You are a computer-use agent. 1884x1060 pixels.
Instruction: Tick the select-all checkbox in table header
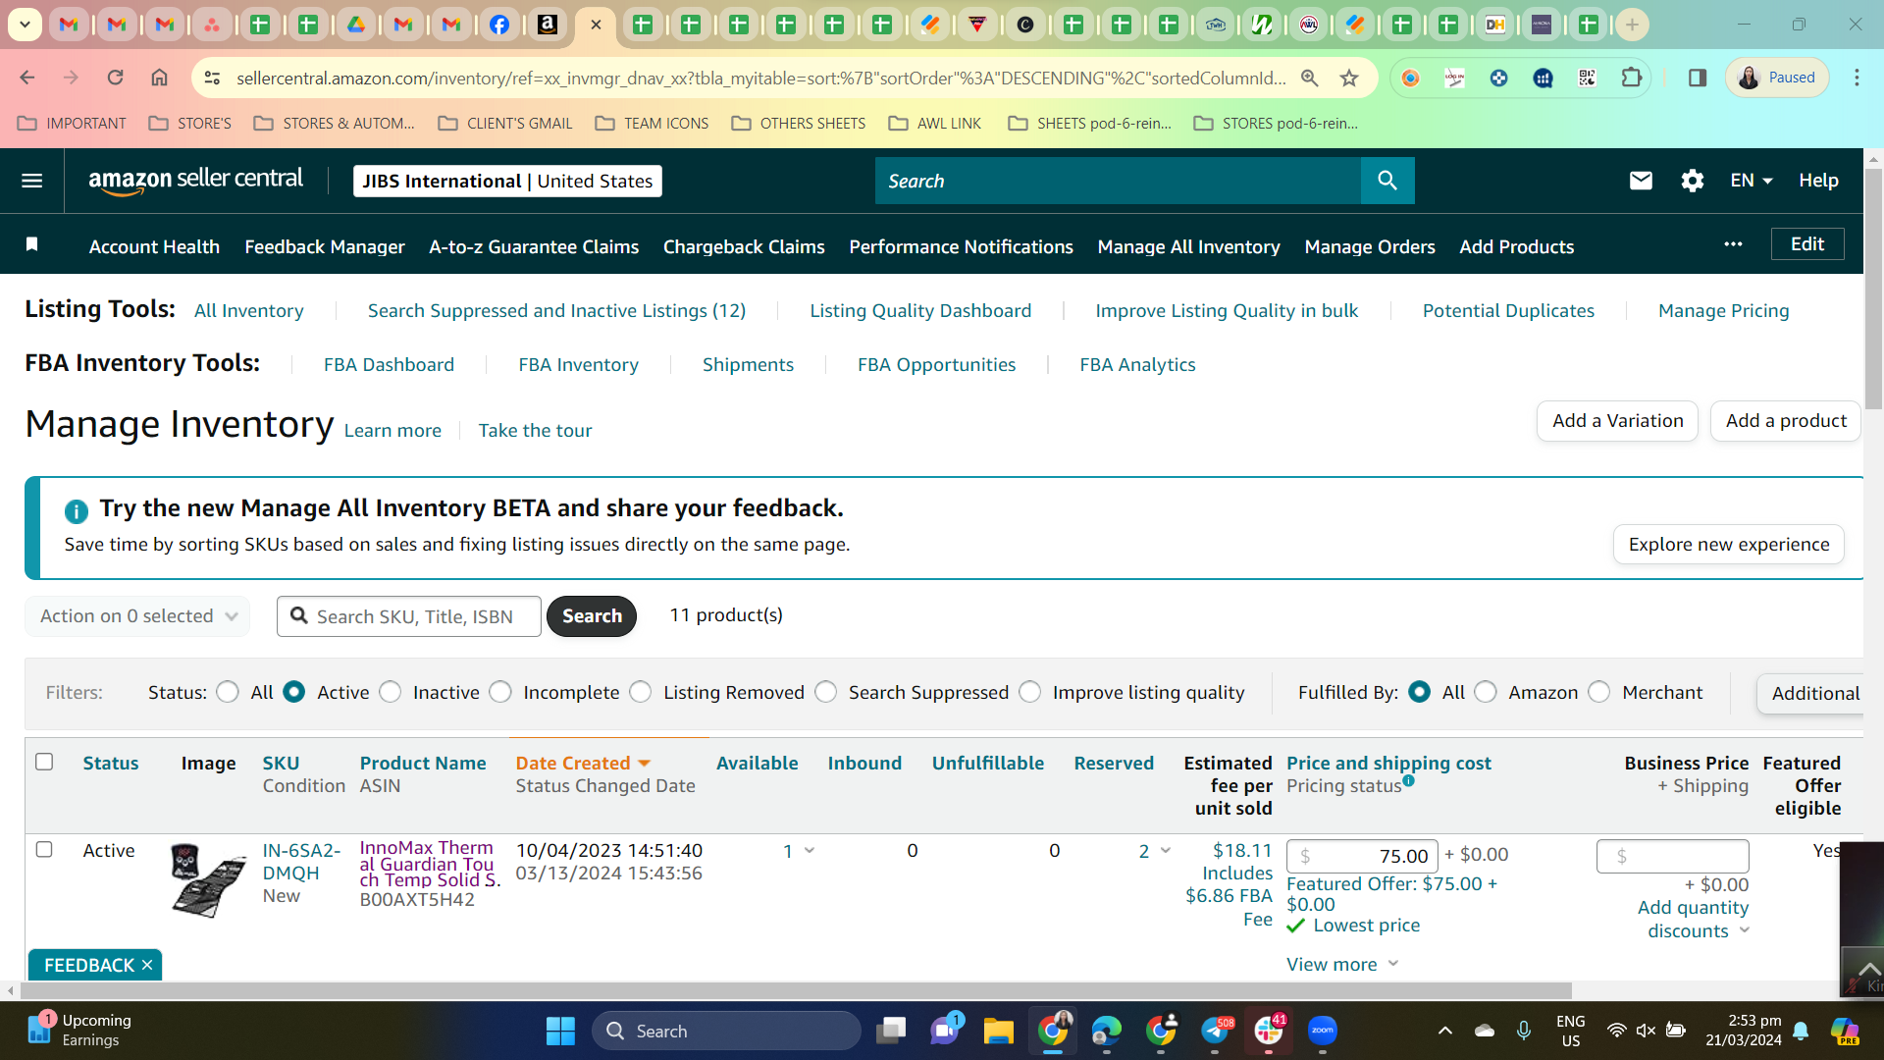[x=44, y=762]
